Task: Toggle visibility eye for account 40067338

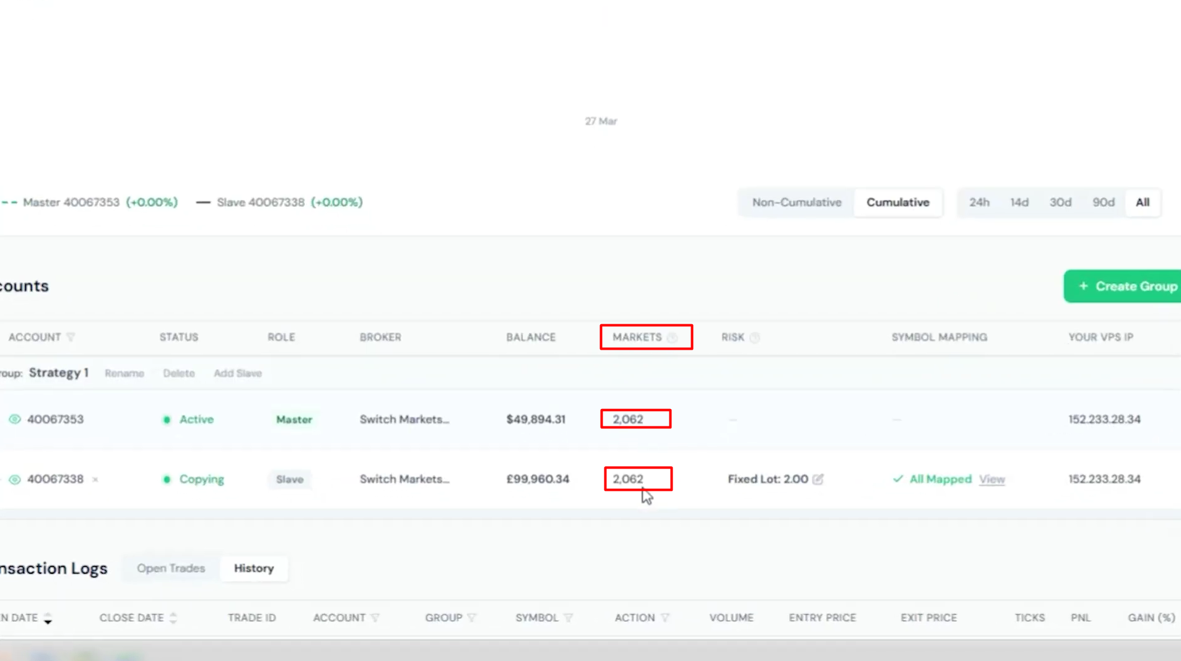Action: click(x=15, y=480)
